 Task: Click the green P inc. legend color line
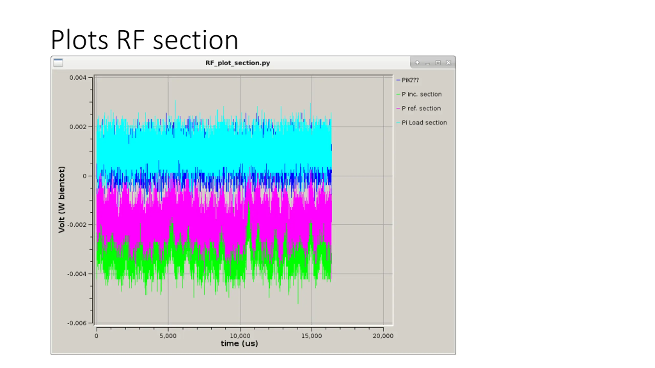coord(398,94)
